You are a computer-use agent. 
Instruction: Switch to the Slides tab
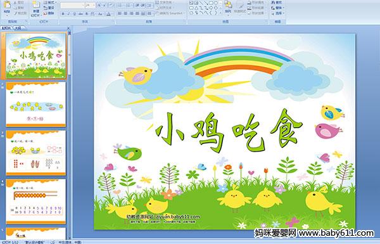[6, 28]
